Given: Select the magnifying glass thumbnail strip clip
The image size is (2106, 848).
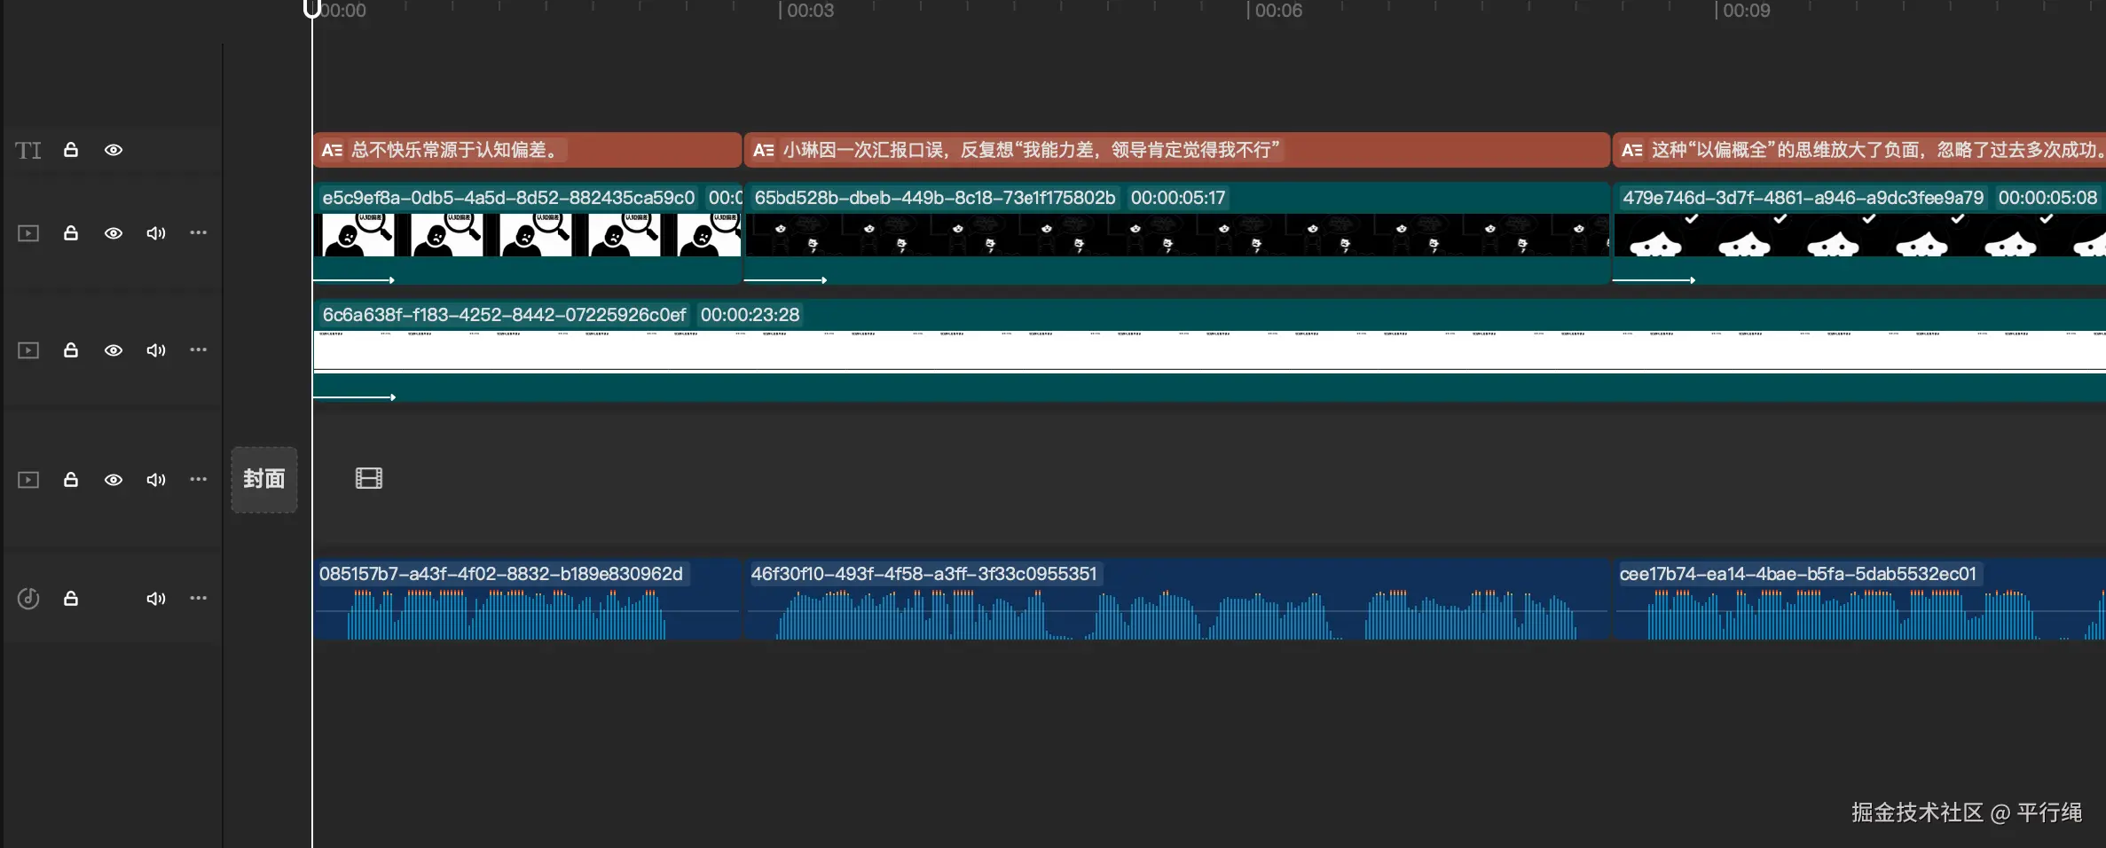Looking at the screenshot, I should 527,235.
